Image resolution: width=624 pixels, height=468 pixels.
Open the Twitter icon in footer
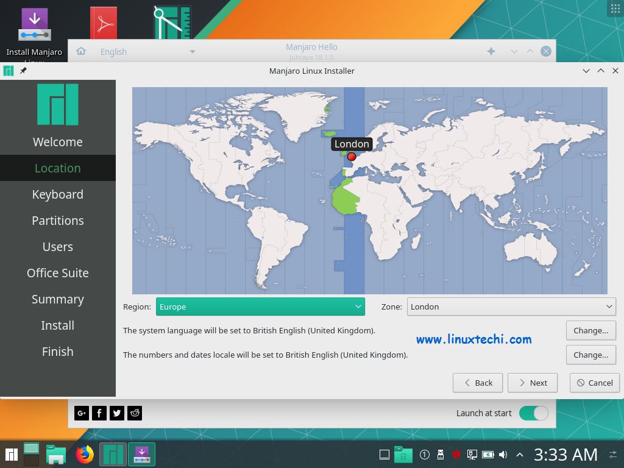(x=116, y=413)
